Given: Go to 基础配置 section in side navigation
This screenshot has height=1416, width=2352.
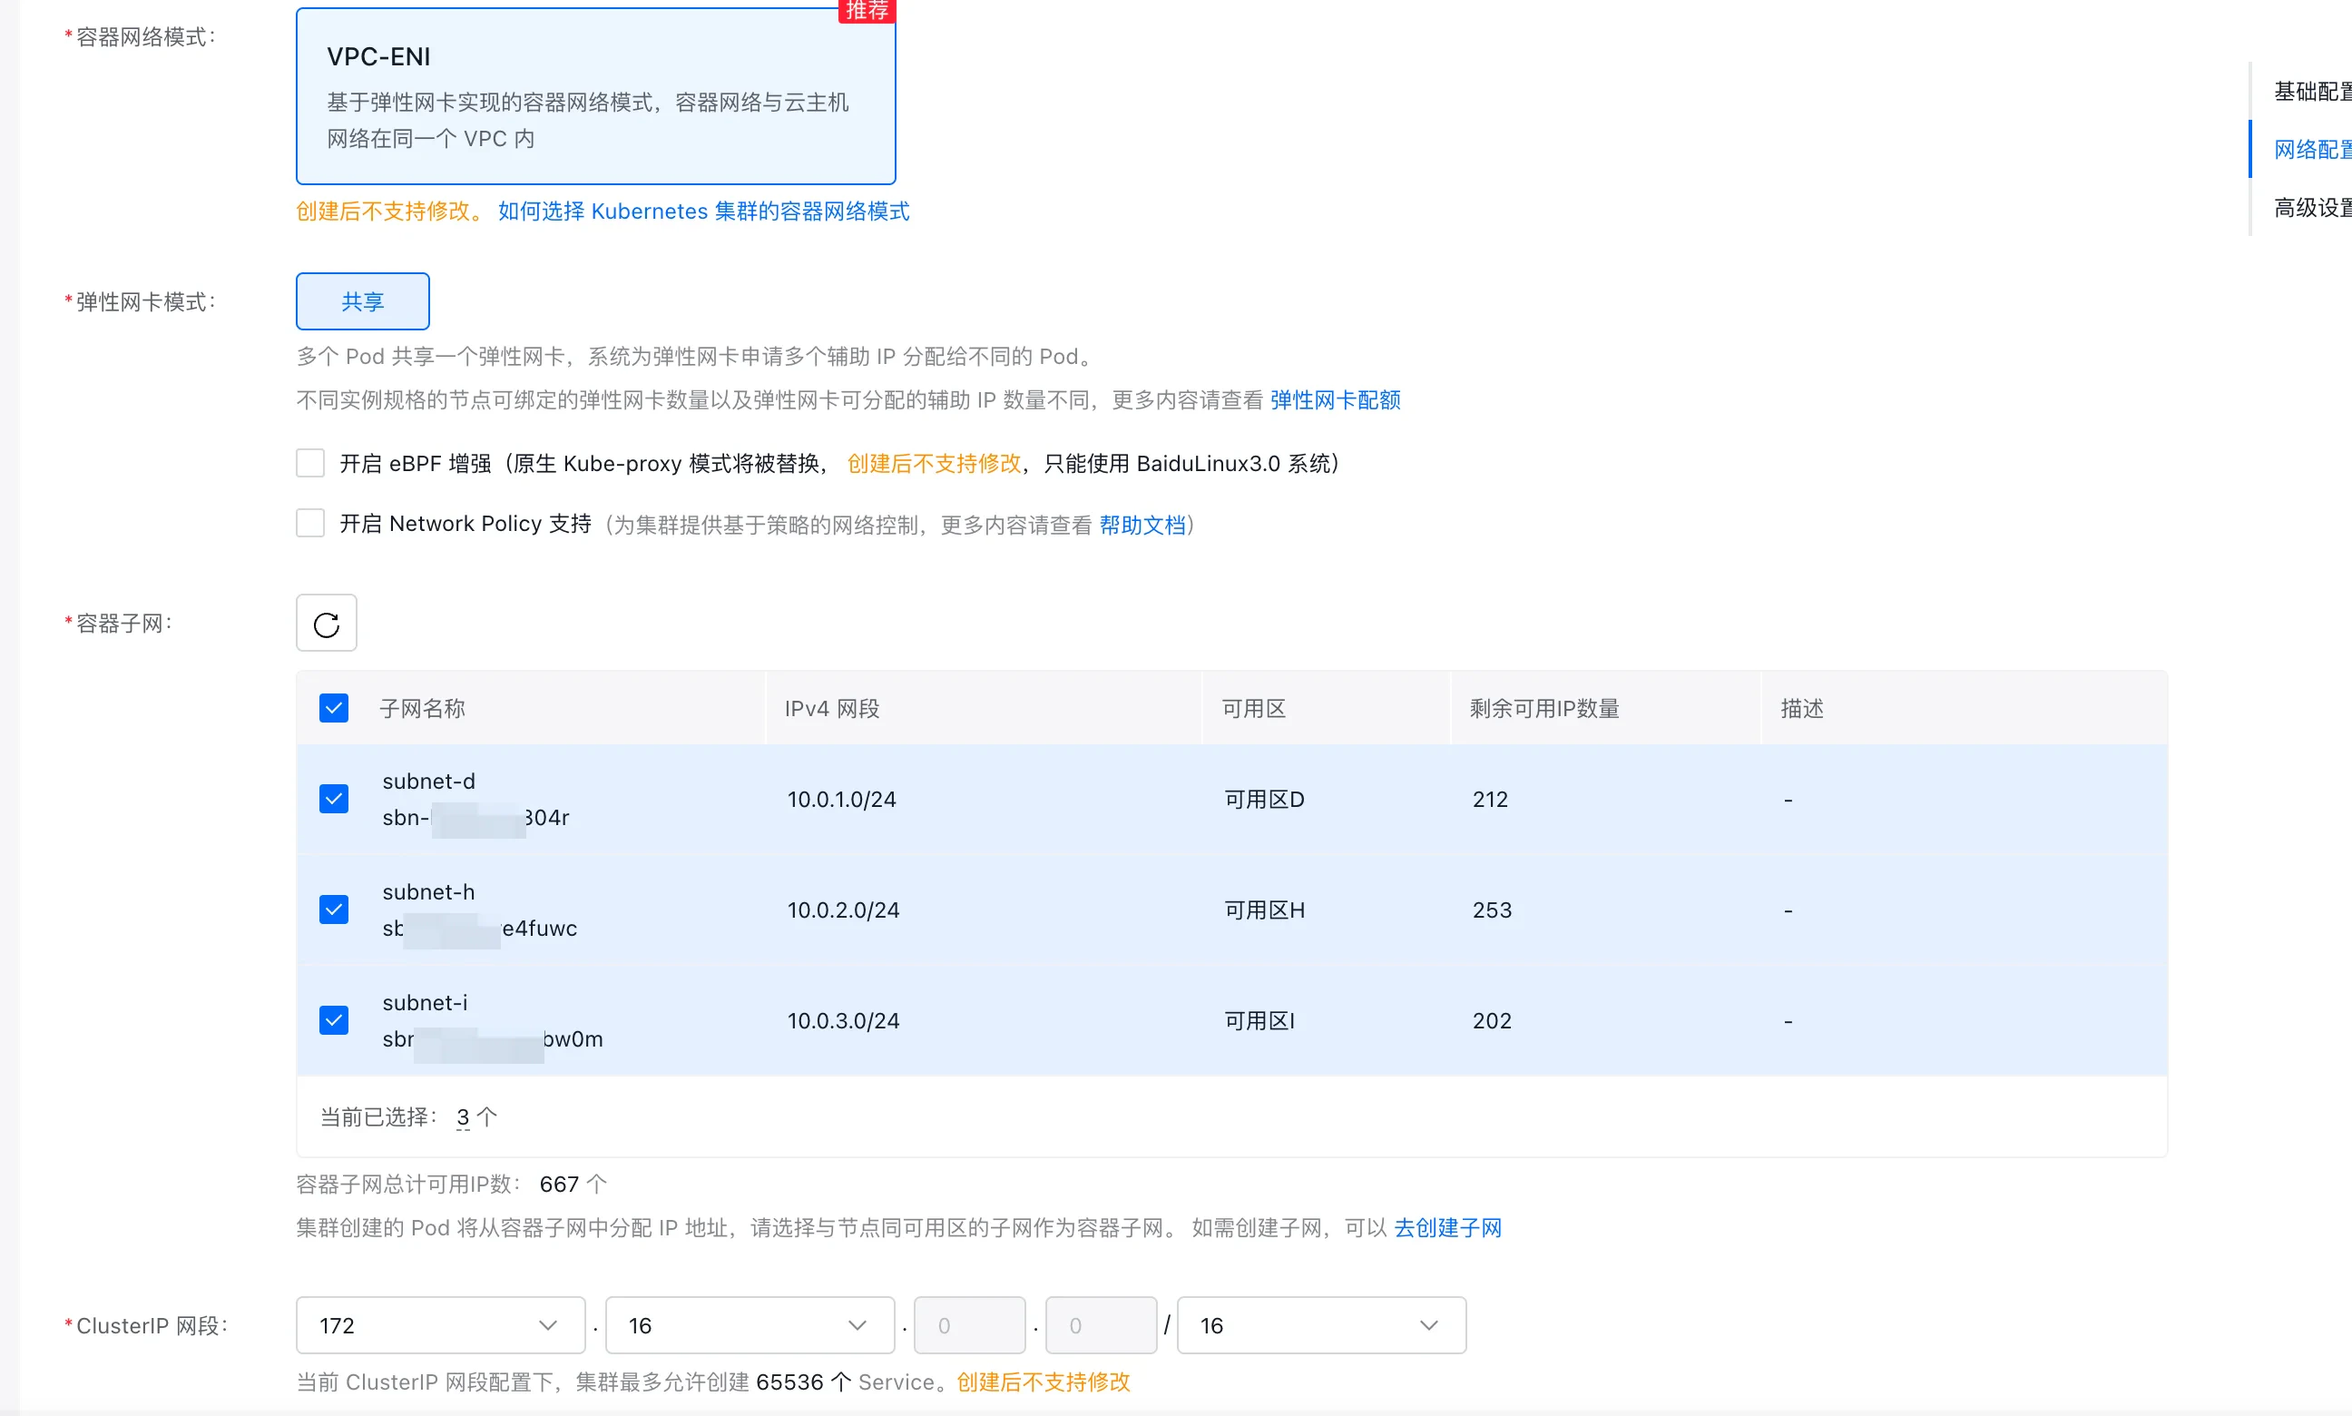Looking at the screenshot, I should pos(2311,92).
